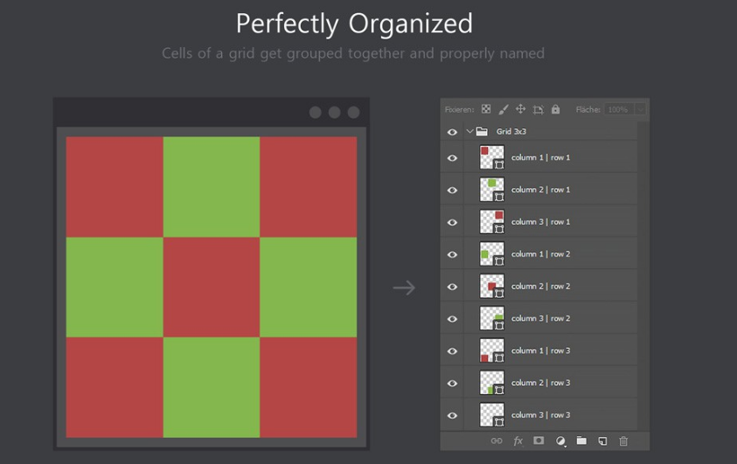Add a layer mask
This screenshot has width=737, height=464.
pyautogui.click(x=539, y=441)
